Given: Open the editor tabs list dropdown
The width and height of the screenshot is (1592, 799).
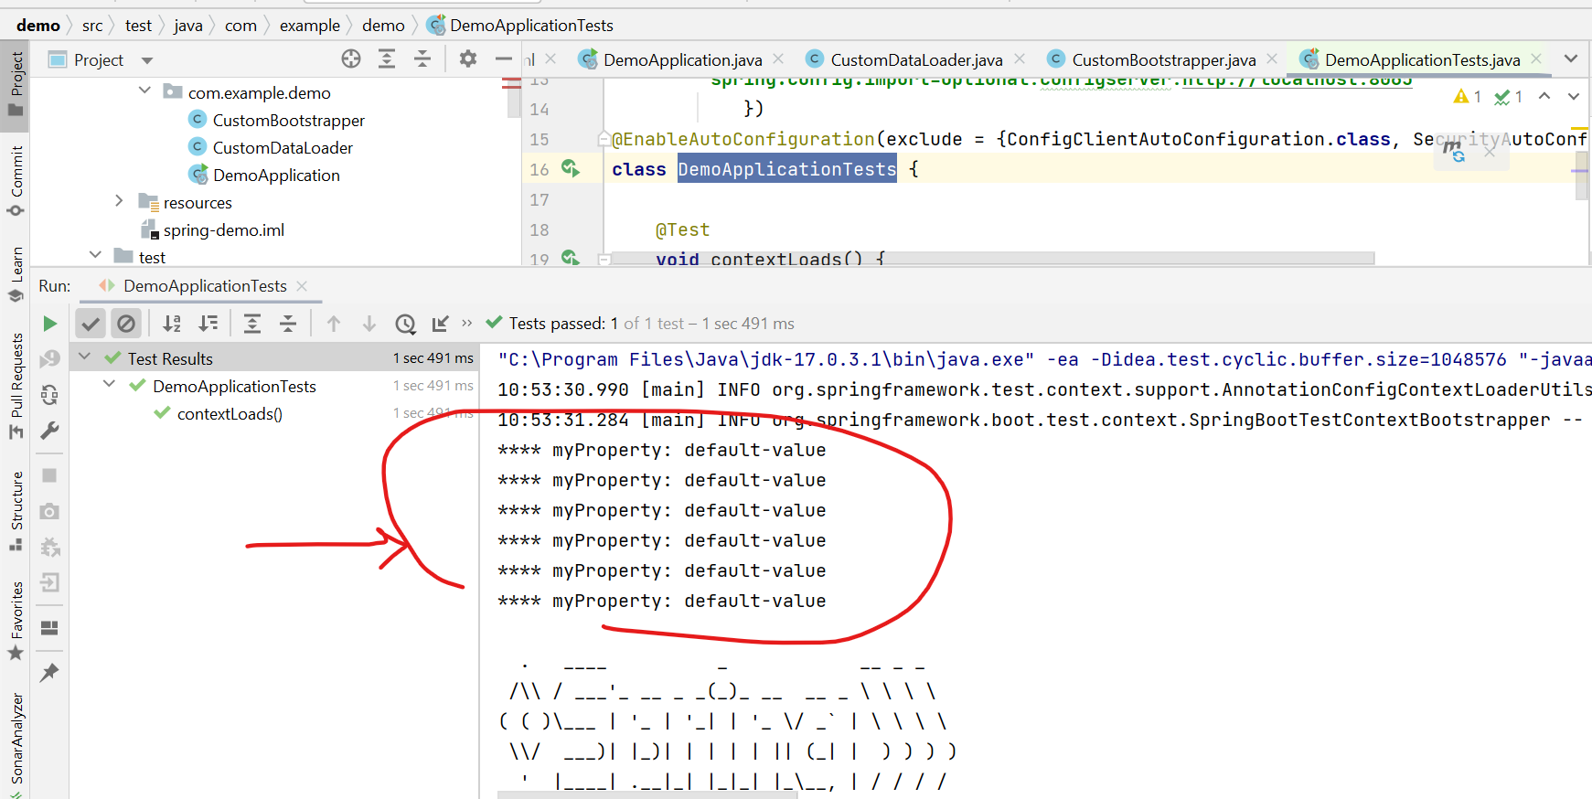Looking at the screenshot, I should click(1571, 59).
